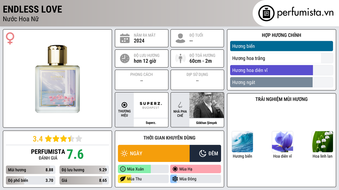Click the Hương biển accord bar
339x190 pixels.
pos(281,46)
